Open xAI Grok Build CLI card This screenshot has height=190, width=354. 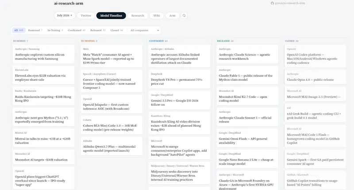tap(315, 113)
